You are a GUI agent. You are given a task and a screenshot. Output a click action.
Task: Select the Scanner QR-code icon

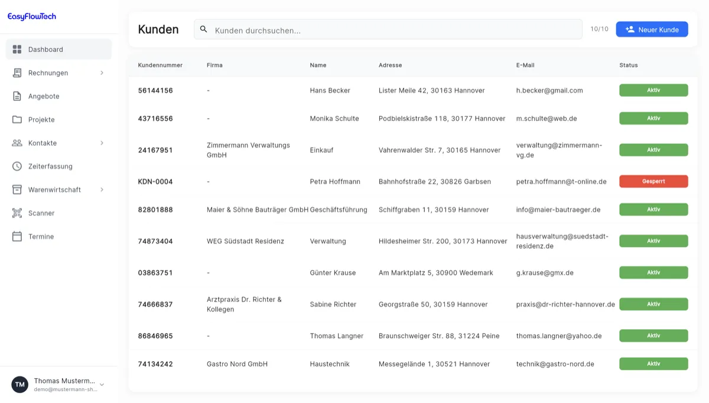click(18, 213)
